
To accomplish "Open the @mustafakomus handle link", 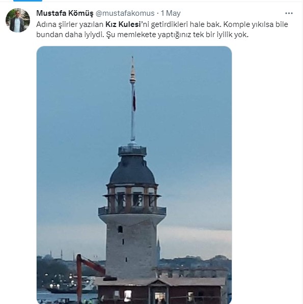I will click(x=125, y=13).
